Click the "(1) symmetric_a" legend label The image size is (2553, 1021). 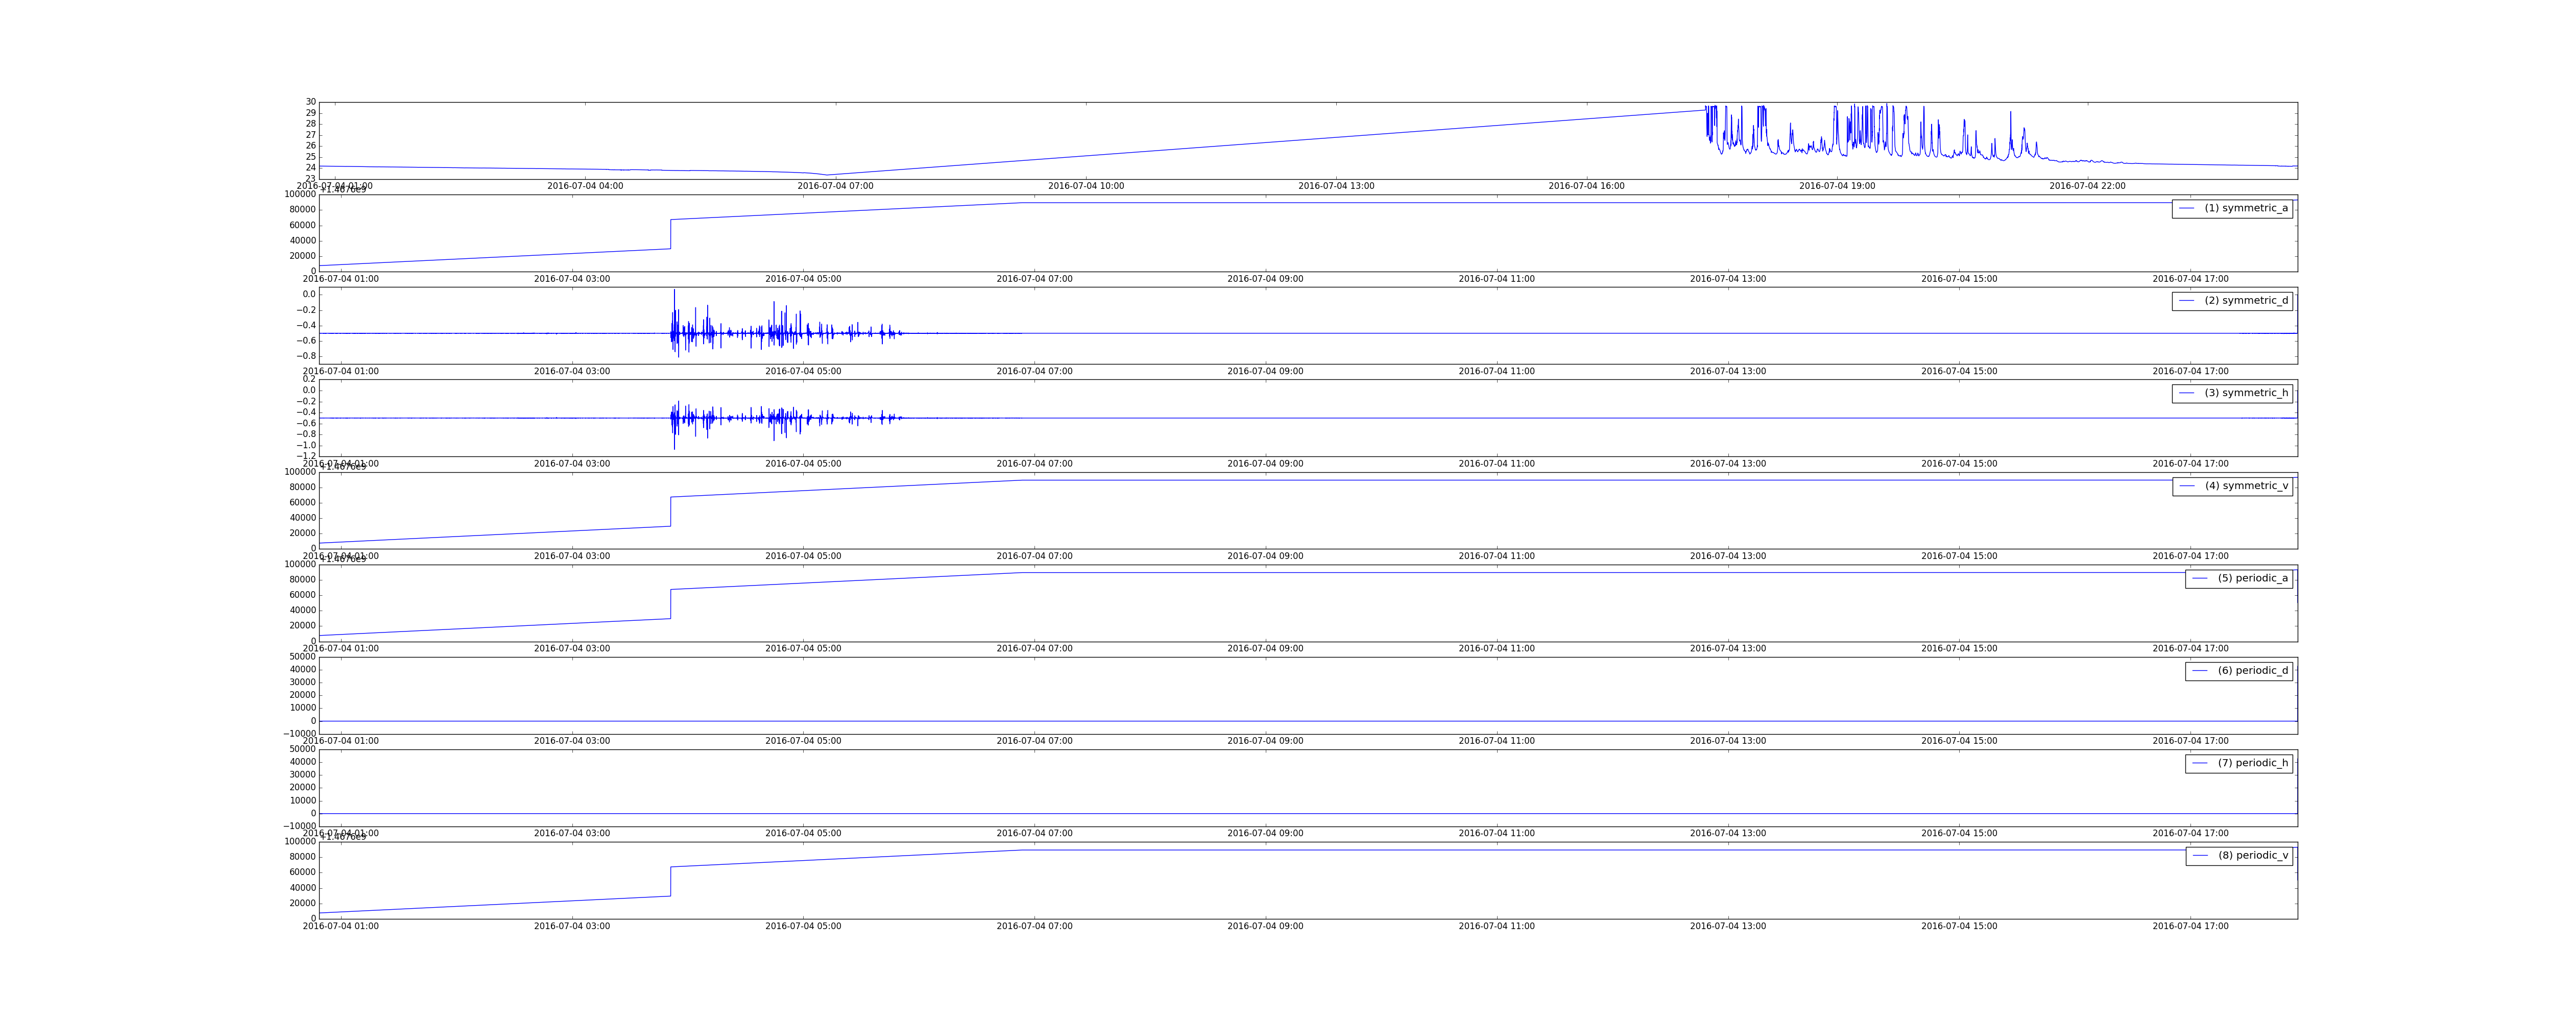coord(2246,208)
